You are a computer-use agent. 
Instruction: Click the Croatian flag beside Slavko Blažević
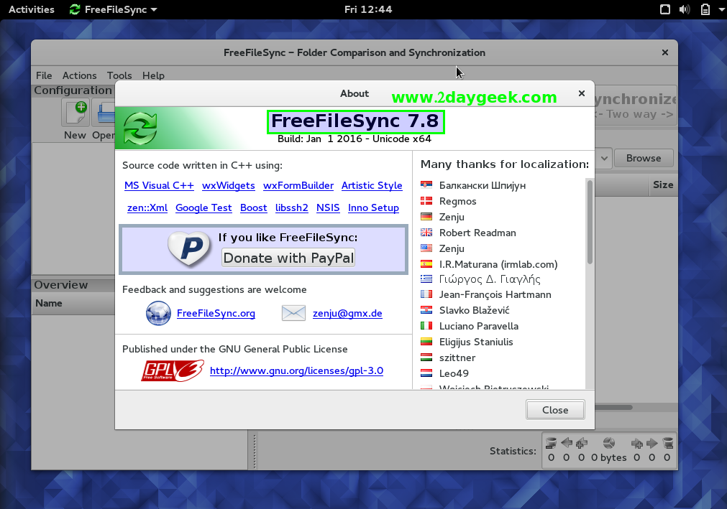(426, 310)
